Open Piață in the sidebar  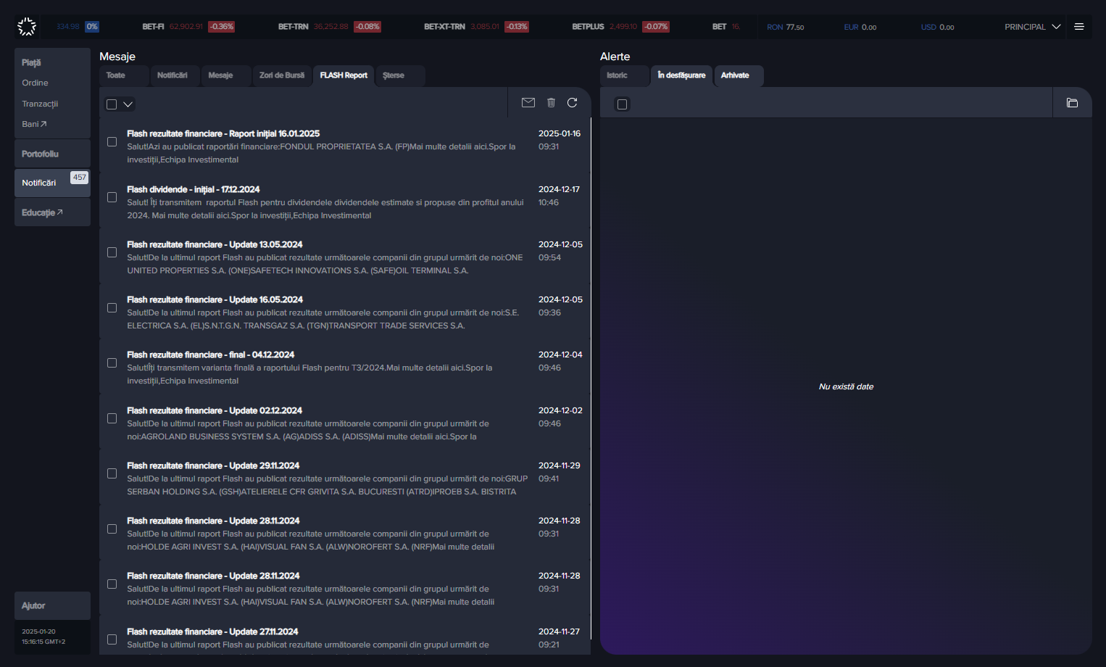pos(31,63)
